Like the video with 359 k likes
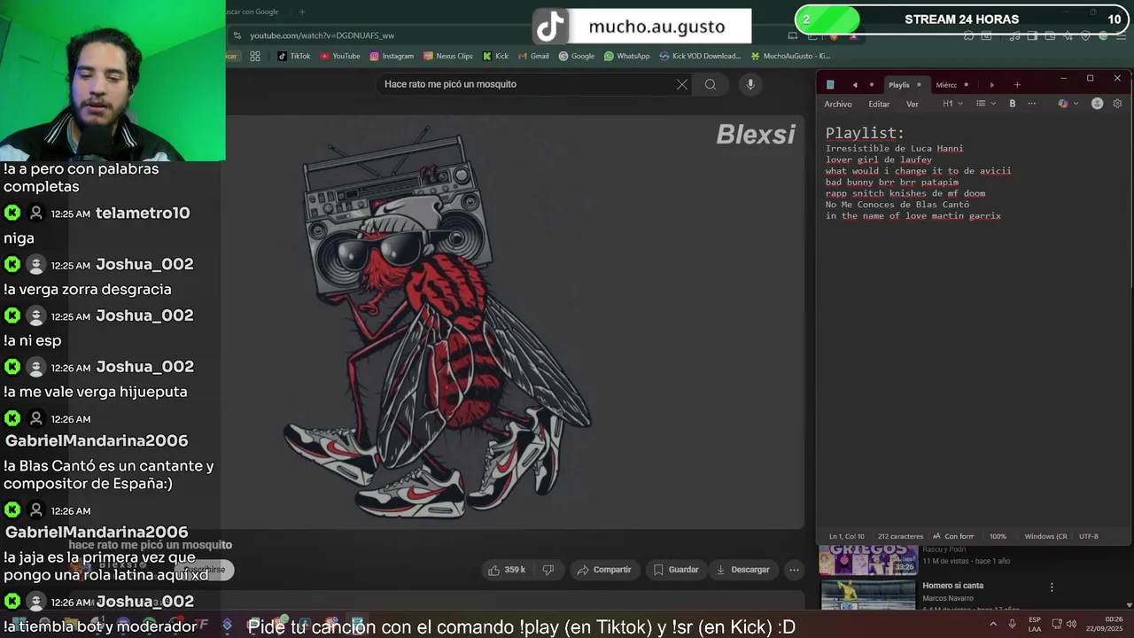Screen dimensions: 1134x638 coord(507,570)
